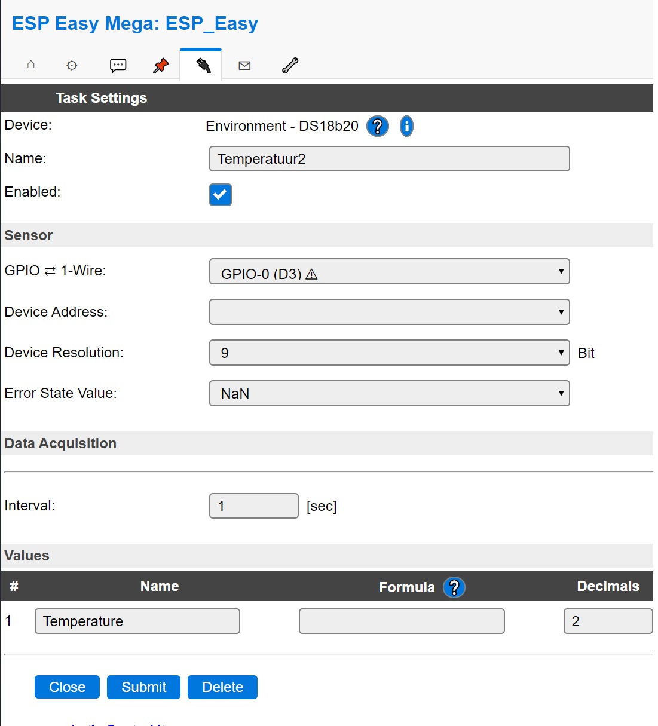Screen dimensions: 658x726
Task: Focus the Decimals field
Action: pos(608,621)
